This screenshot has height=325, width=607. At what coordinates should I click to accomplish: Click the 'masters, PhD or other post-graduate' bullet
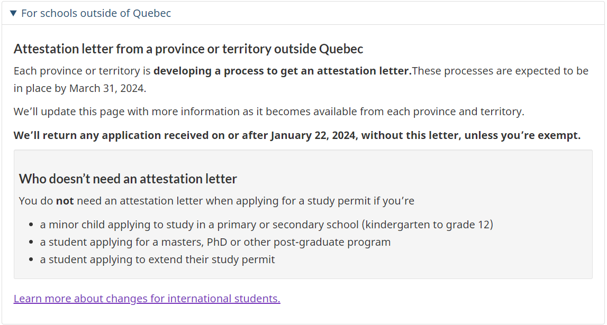coord(215,242)
